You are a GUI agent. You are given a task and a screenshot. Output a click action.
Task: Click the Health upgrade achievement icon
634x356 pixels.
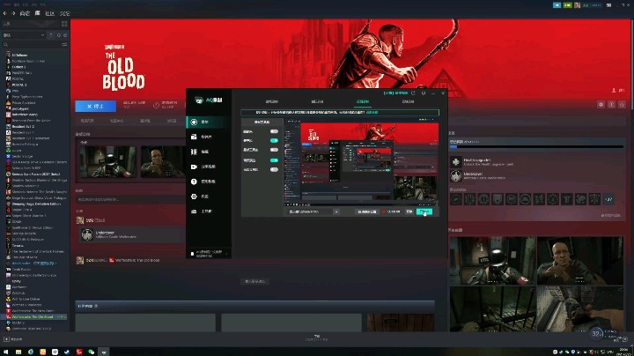(x=456, y=162)
